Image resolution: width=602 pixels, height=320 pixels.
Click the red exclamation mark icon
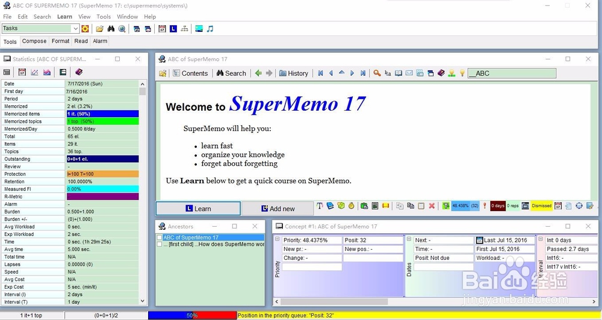click(x=485, y=206)
